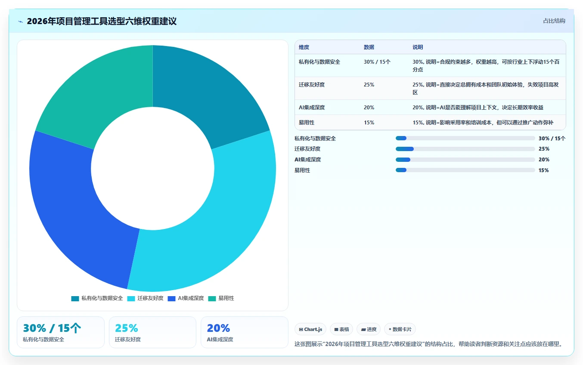Click the 25% 迁移友好度 data card
Viewport: 583px width, 365px height.
[x=152, y=332]
